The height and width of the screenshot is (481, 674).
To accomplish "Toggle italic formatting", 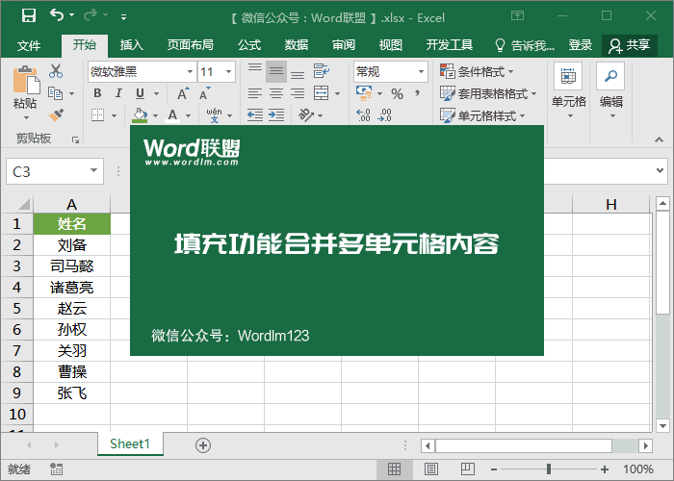I will click(x=118, y=93).
